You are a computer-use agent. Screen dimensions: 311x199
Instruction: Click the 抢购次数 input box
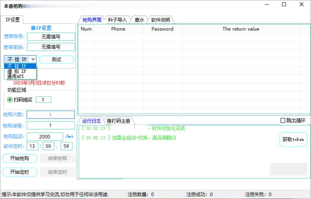(50, 115)
